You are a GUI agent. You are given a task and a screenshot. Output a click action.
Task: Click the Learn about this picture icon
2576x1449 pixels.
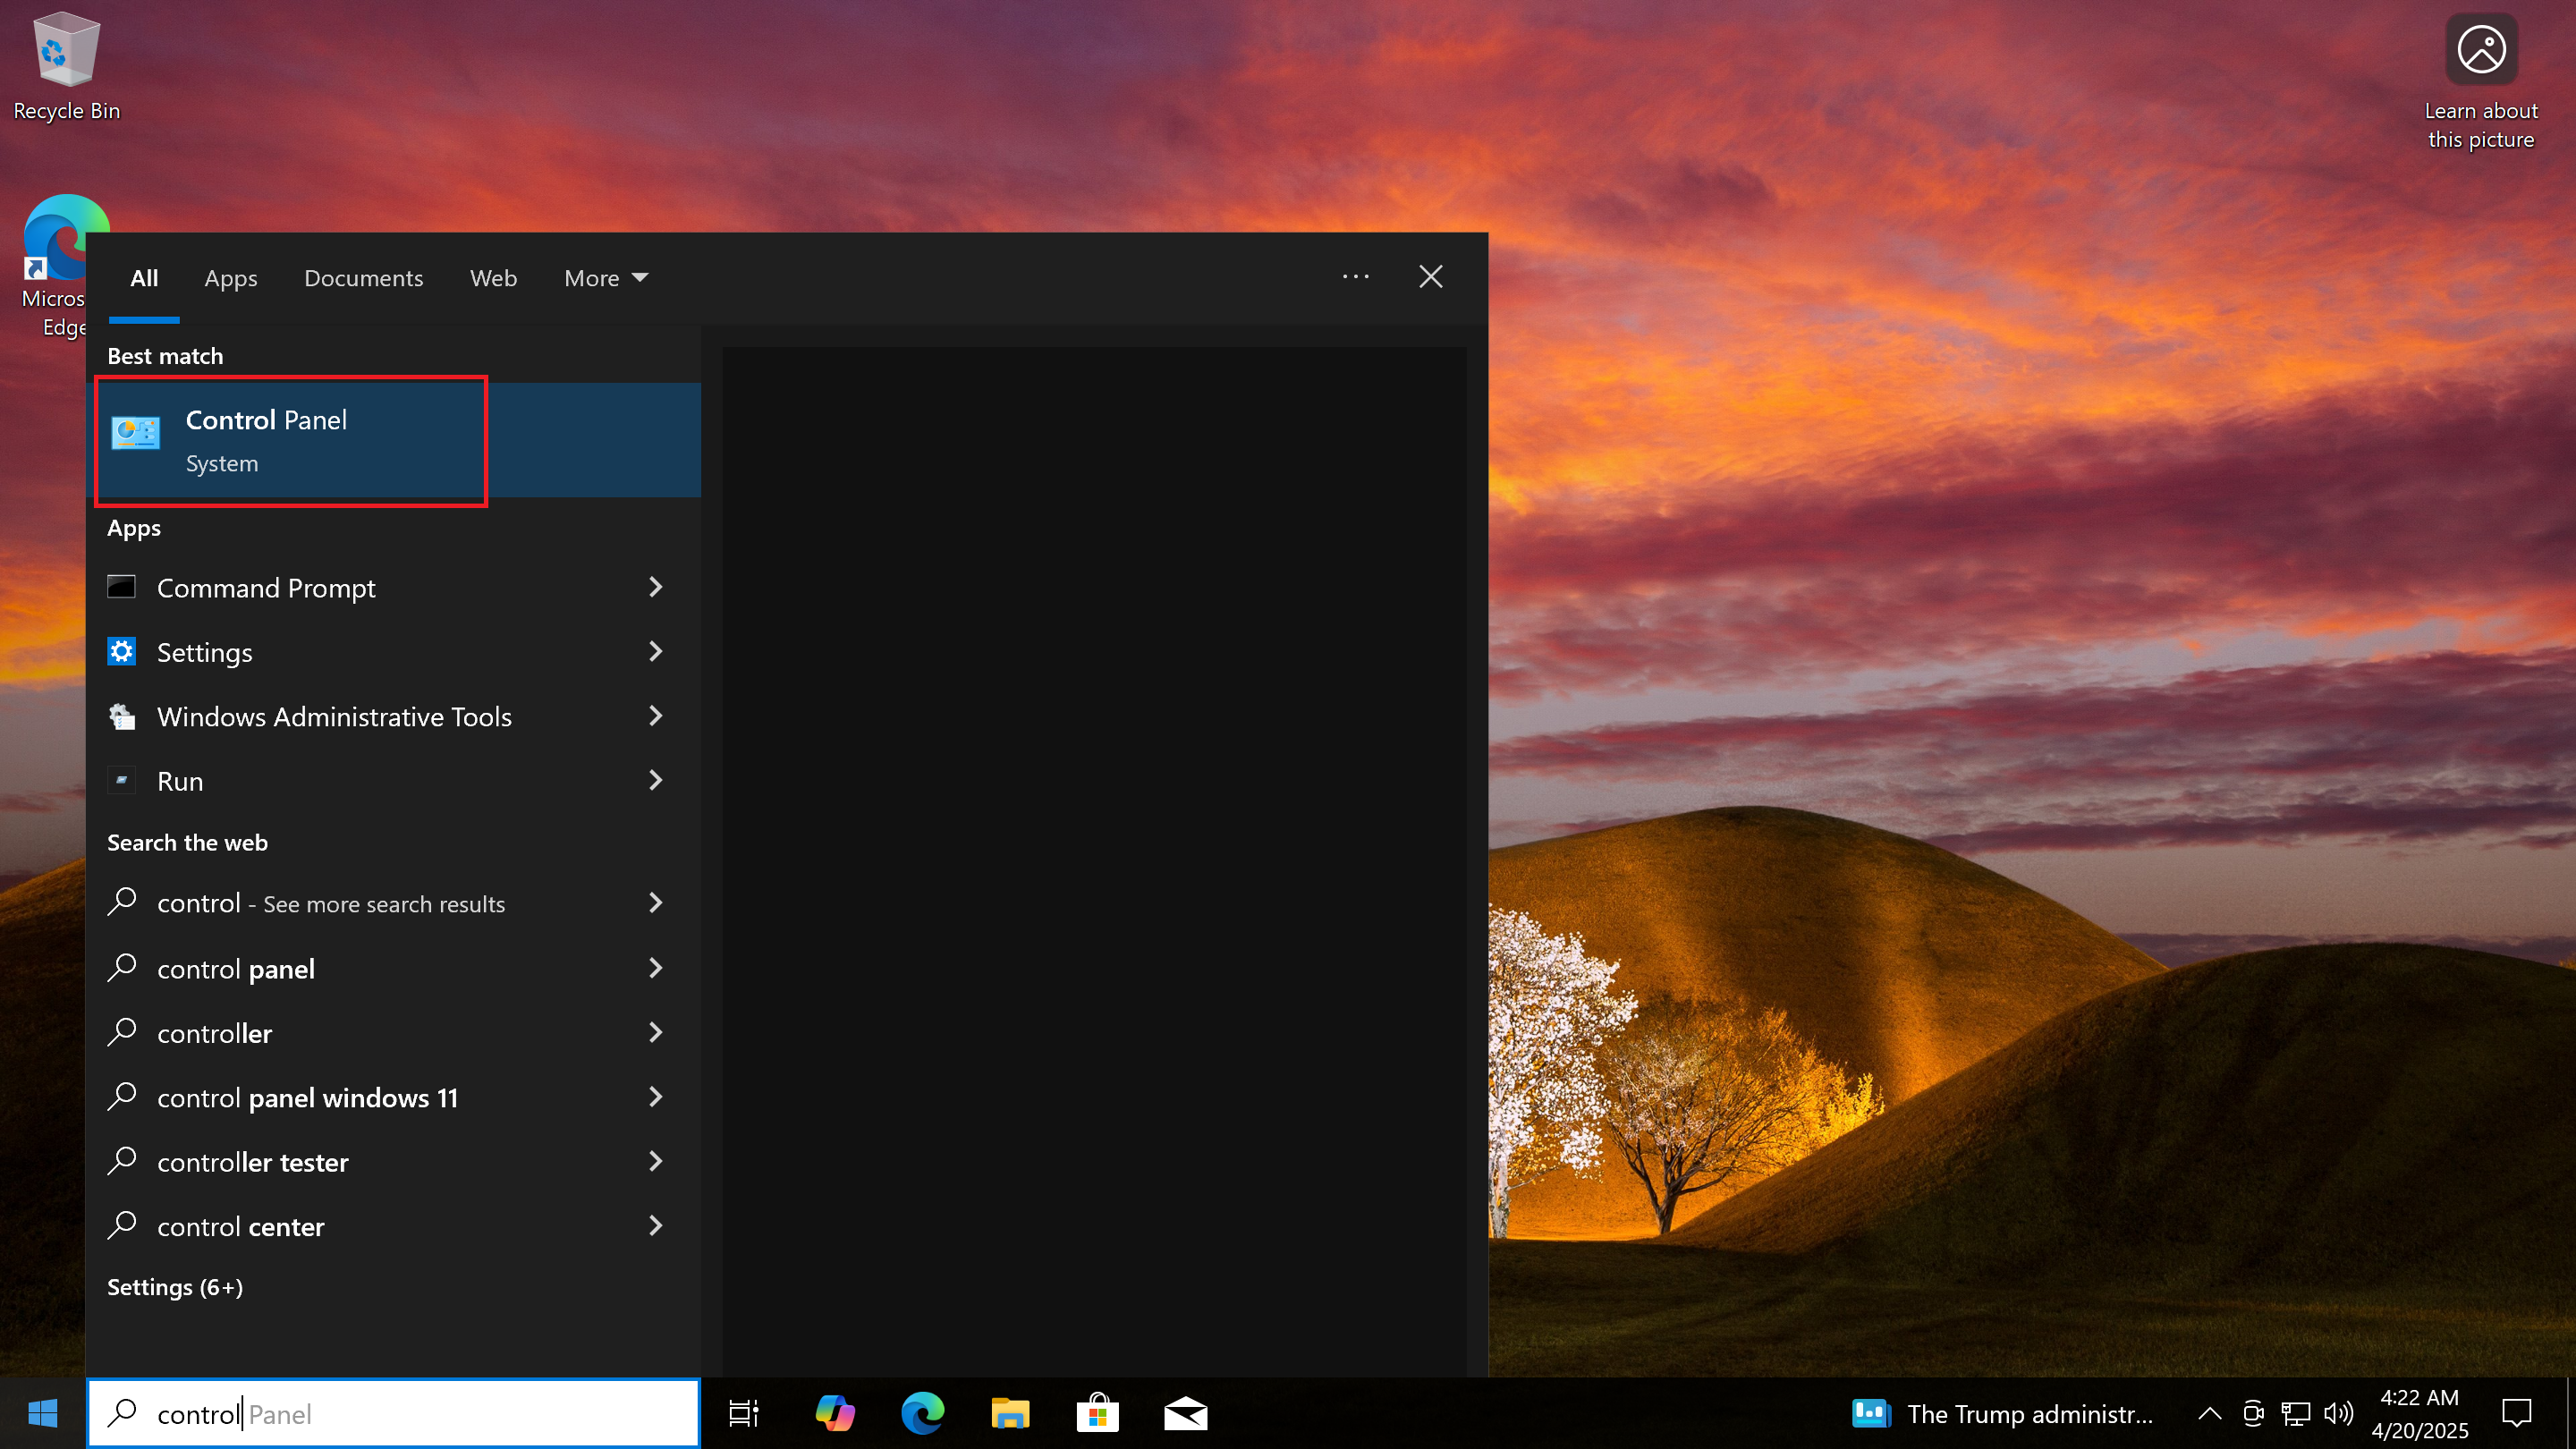[2481, 82]
